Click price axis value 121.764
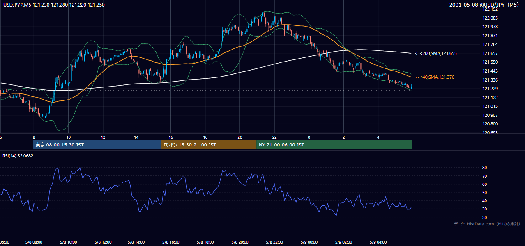The width and height of the screenshot is (525, 246). coord(491,44)
